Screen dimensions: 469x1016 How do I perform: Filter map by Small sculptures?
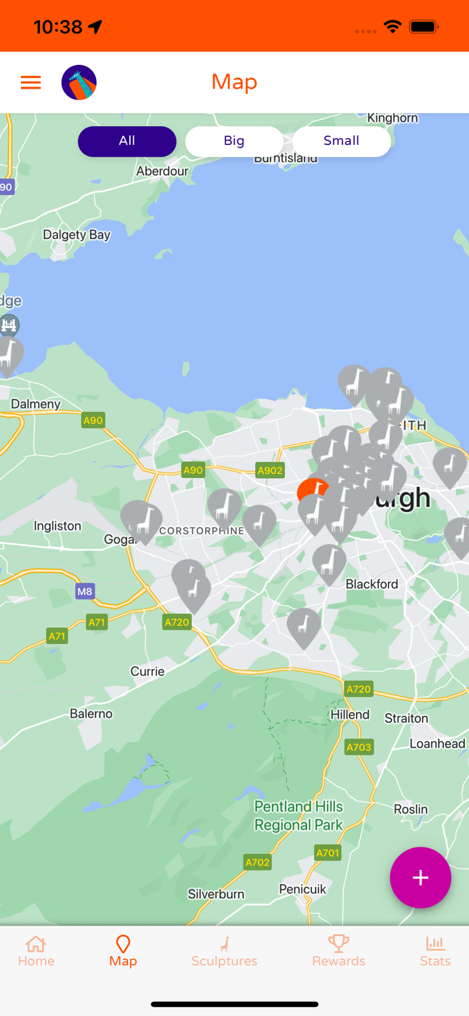click(341, 141)
